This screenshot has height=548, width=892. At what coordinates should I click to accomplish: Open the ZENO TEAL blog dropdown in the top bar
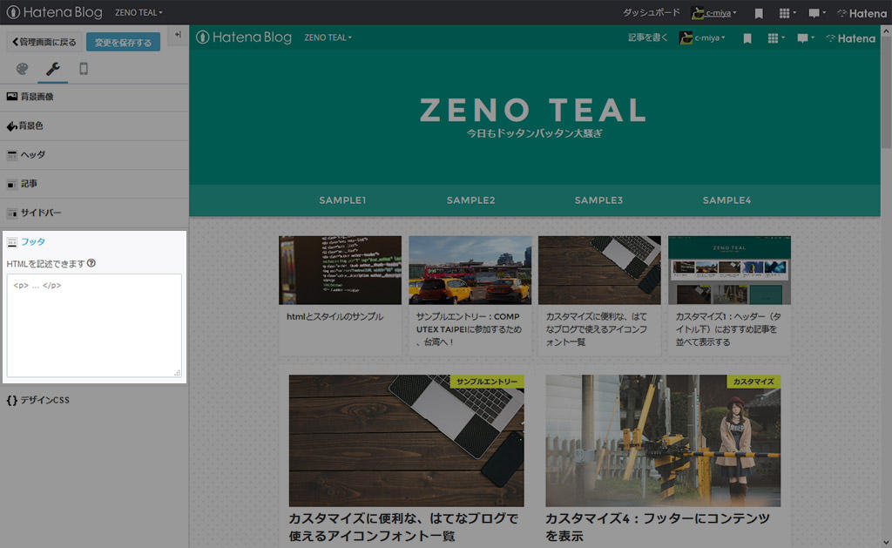[x=139, y=12]
